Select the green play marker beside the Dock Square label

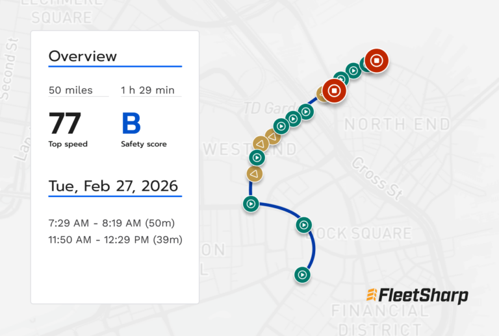[303, 225]
